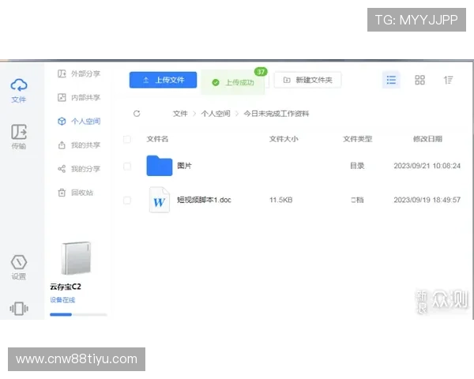Open the 文件 cloud section in sidebar

click(x=19, y=90)
